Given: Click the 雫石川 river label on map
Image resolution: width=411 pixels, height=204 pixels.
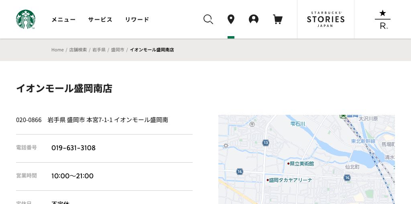Looking at the screenshot, I should (x=298, y=124).
